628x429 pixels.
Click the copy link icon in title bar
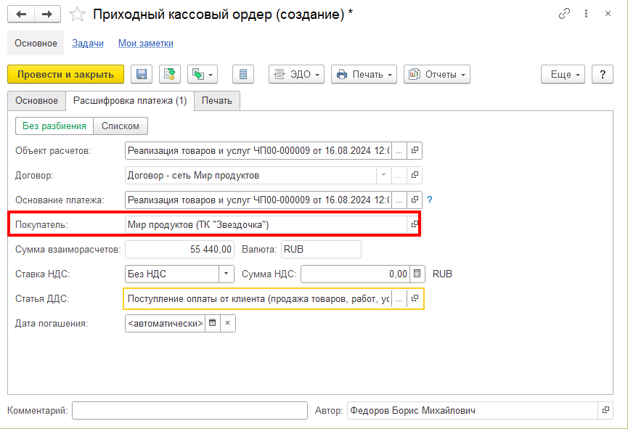[x=564, y=14]
